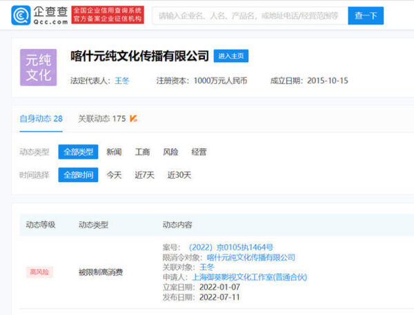Click the 高风险 risk level tag
This screenshot has height=315, width=414.
(x=39, y=272)
